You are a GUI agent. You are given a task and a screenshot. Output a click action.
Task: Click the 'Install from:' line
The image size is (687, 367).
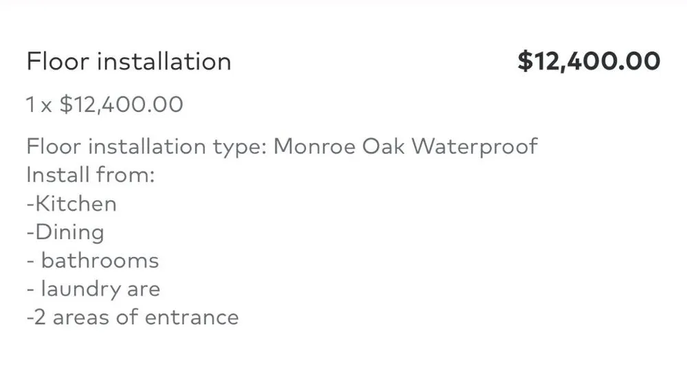click(x=90, y=175)
